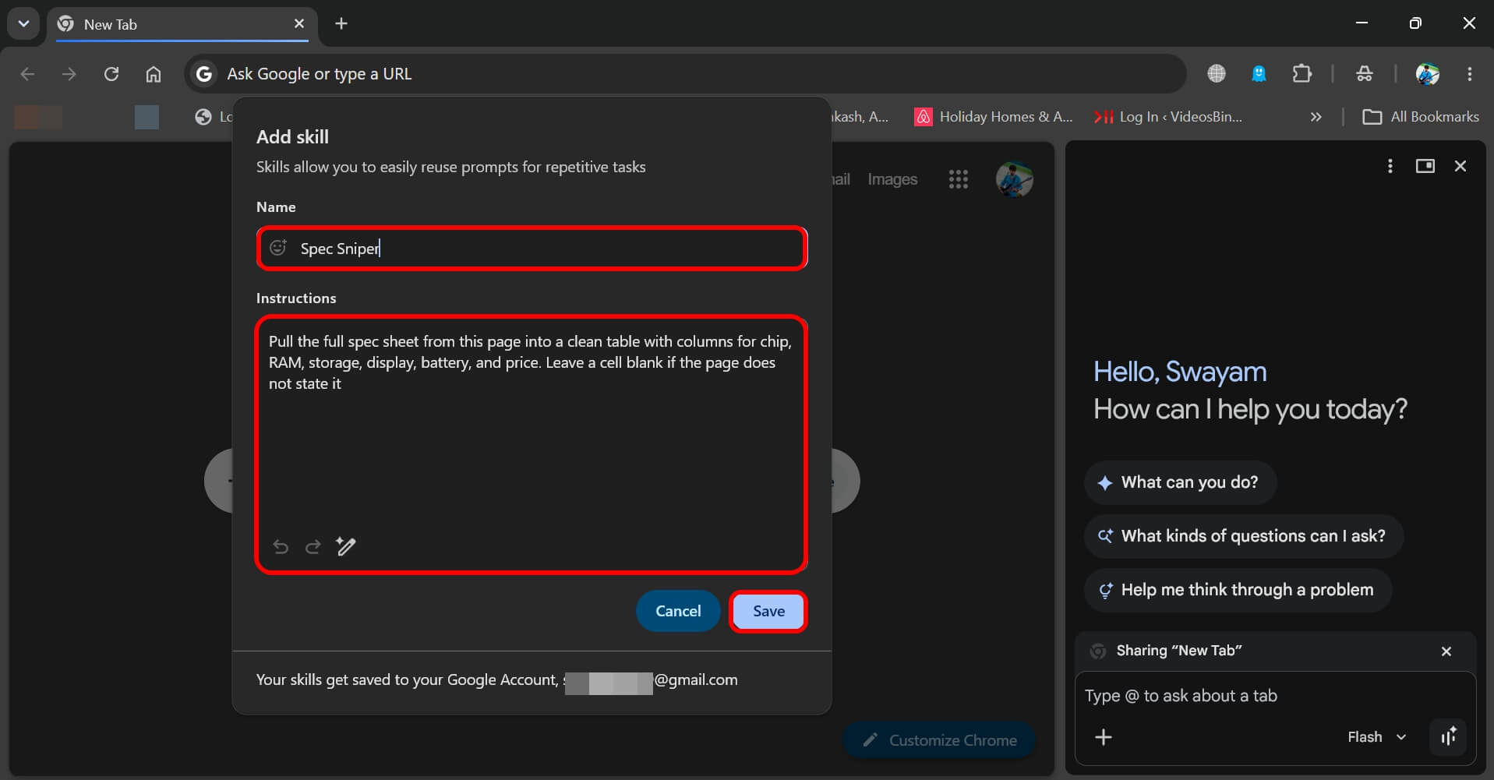Open the Google apps grid

pyautogui.click(x=959, y=179)
